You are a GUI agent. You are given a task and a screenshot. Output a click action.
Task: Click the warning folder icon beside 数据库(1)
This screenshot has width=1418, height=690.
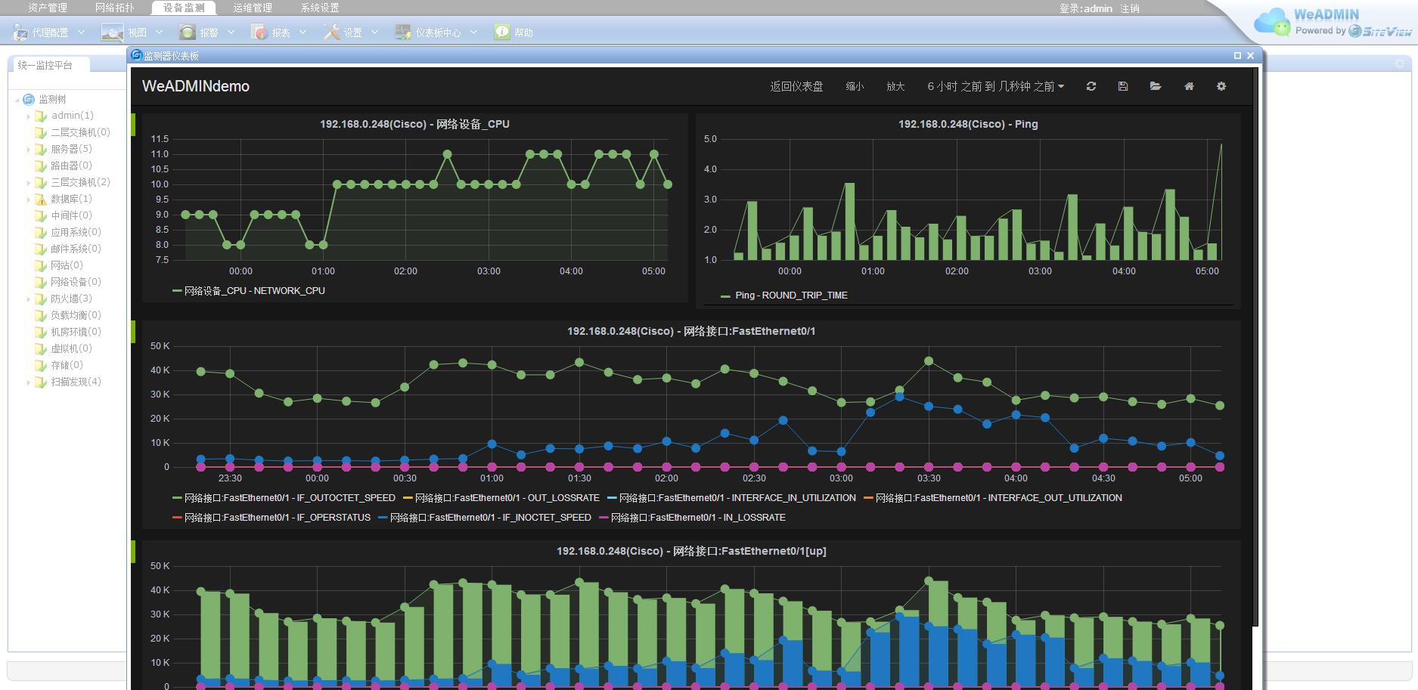click(41, 199)
